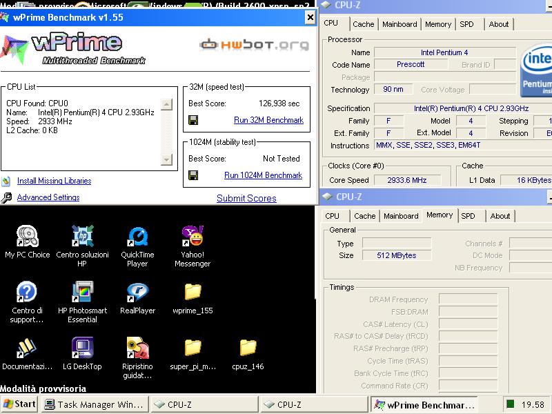Open Advanced Settings link
552x414 pixels.
(x=48, y=197)
